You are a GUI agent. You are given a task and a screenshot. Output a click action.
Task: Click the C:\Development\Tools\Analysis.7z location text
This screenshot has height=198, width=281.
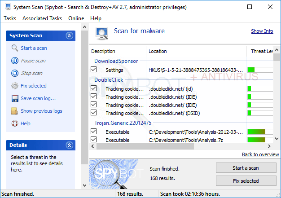coord(186,140)
